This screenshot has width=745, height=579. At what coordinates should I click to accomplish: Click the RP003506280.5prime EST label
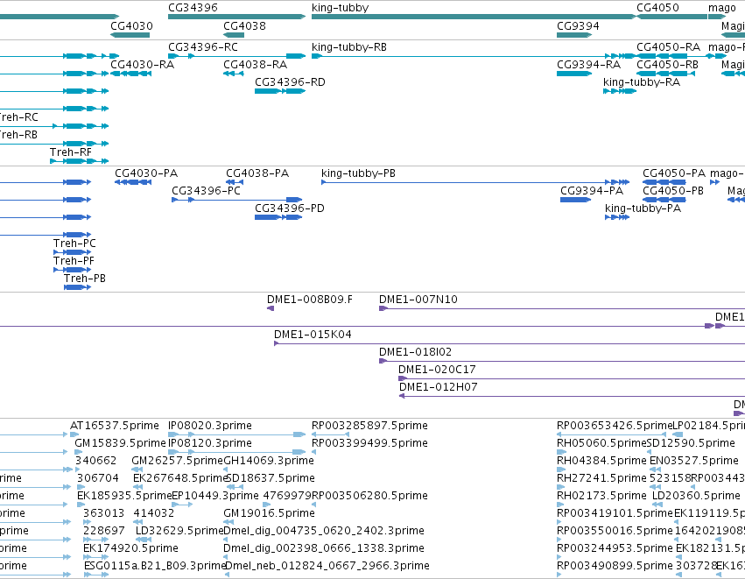pyautogui.click(x=370, y=497)
